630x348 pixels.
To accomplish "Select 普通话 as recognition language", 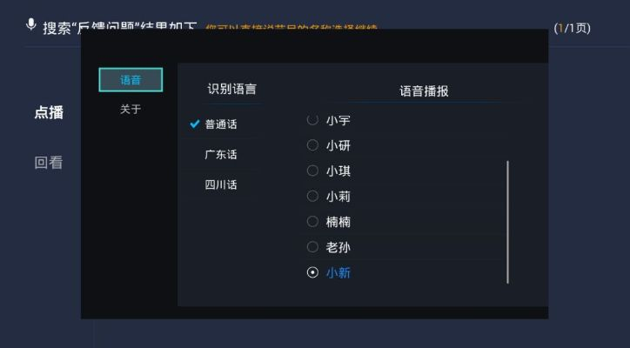I will click(x=221, y=124).
